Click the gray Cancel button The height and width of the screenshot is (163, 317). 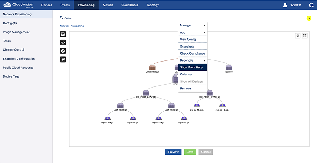[206, 152]
